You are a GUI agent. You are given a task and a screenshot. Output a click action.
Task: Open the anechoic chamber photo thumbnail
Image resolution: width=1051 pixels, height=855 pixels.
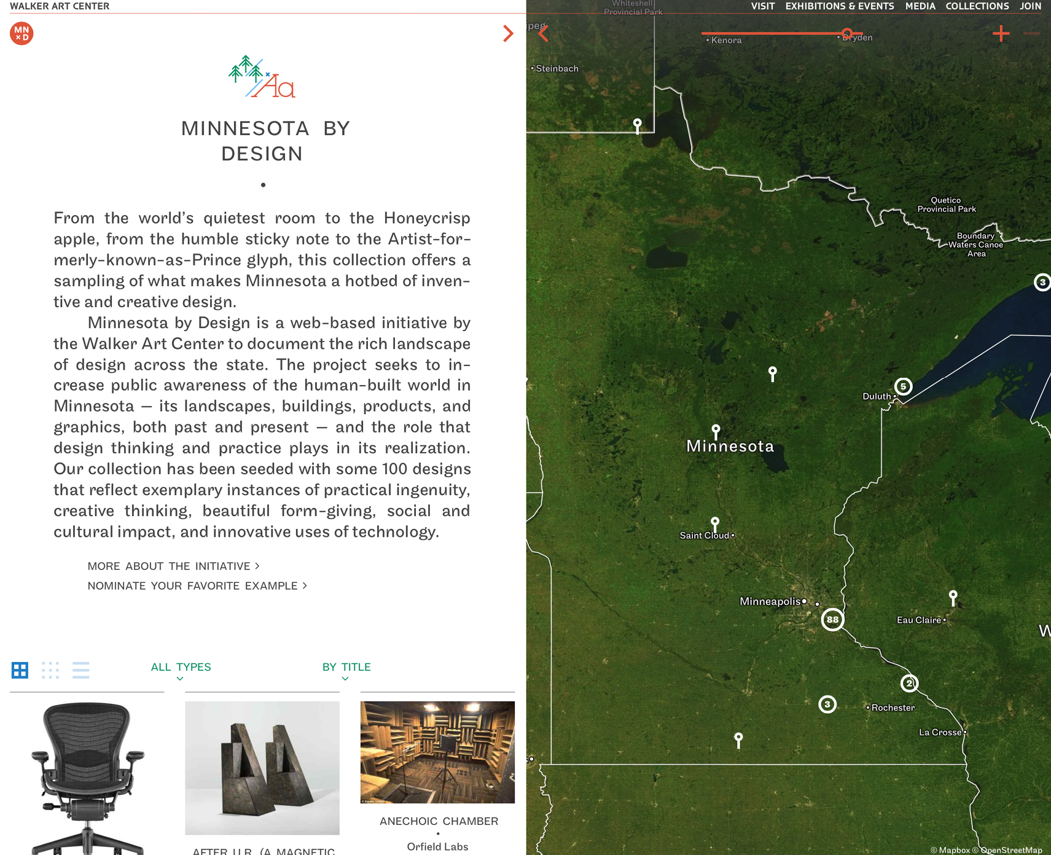click(x=437, y=752)
